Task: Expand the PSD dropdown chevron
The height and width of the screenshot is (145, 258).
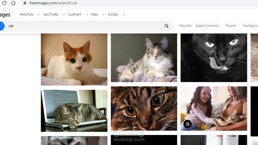Action: 103,15
